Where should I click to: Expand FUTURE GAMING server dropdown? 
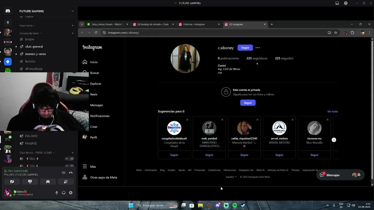click(x=72, y=11)
